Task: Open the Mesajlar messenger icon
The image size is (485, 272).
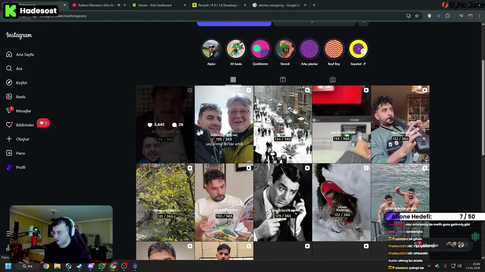Action: tap(9, 111)
